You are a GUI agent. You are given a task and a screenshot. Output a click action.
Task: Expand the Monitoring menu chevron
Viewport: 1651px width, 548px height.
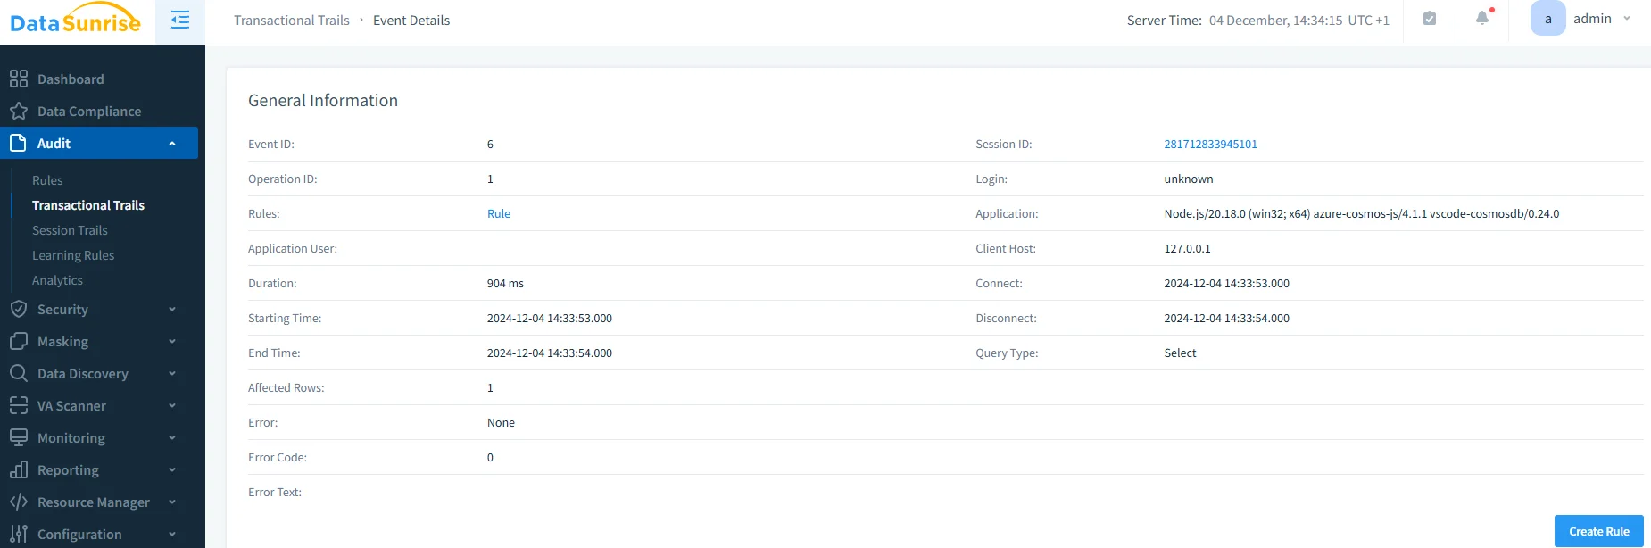click(172, 438)
